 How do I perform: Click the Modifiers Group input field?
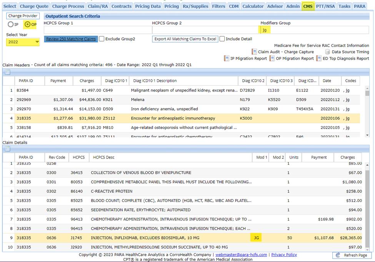[x=314, y=30]
